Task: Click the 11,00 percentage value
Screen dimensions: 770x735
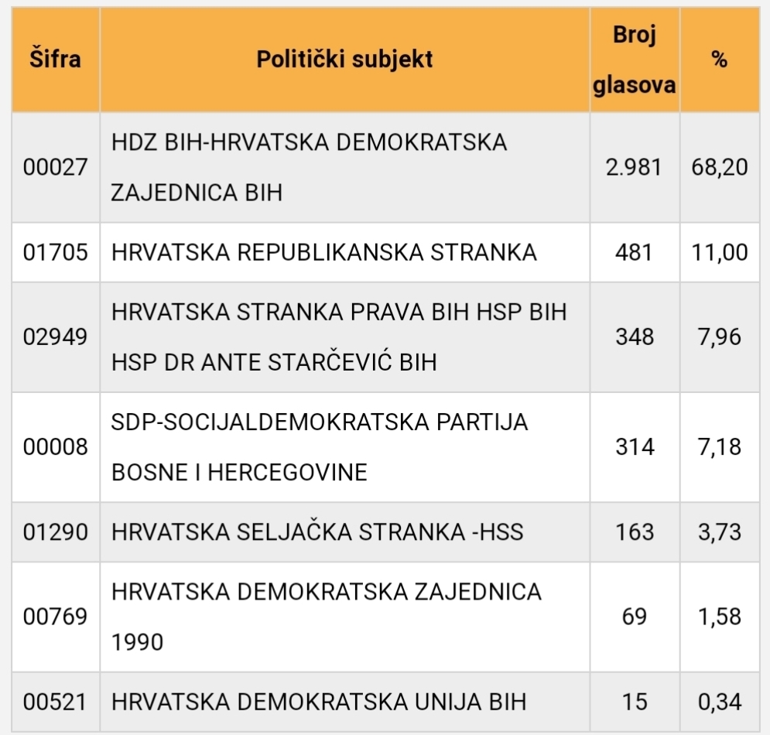Action: coord(720,252)
